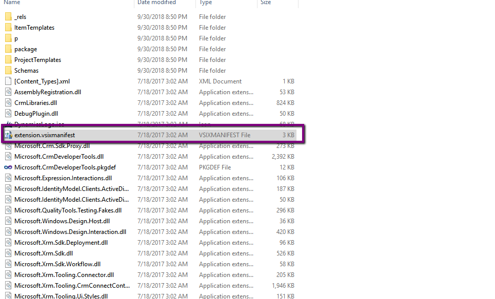Click the Microsoft.Crm.Sdk.Proxy.dll file icon

[x=8, y=146]
